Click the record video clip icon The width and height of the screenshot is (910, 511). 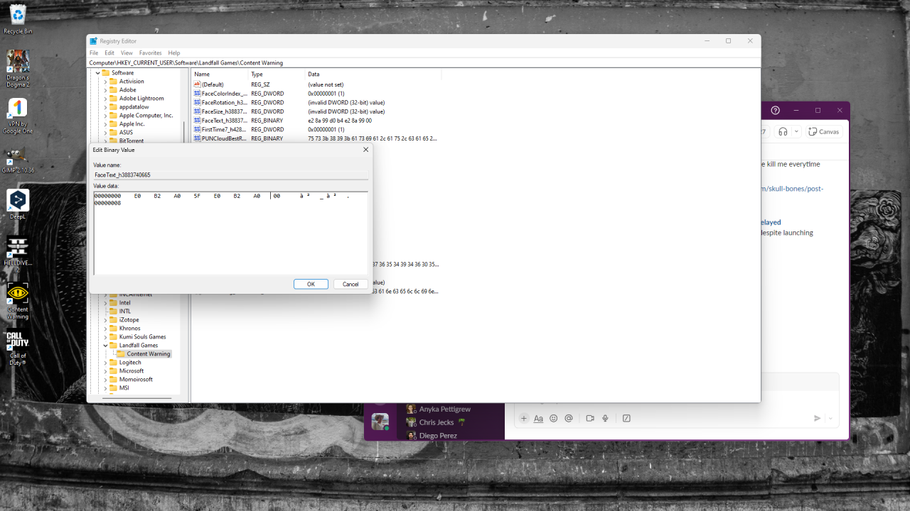pos(590,419)
